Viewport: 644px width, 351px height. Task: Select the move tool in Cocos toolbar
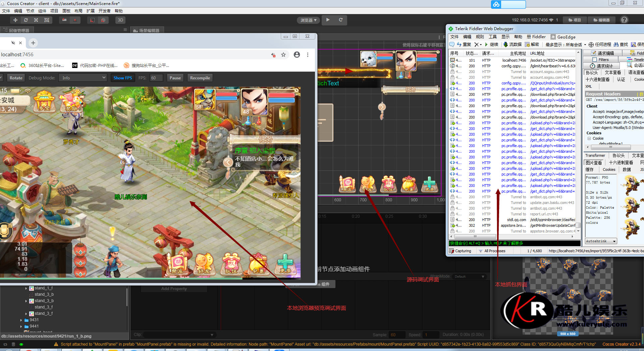pos(15,20)
